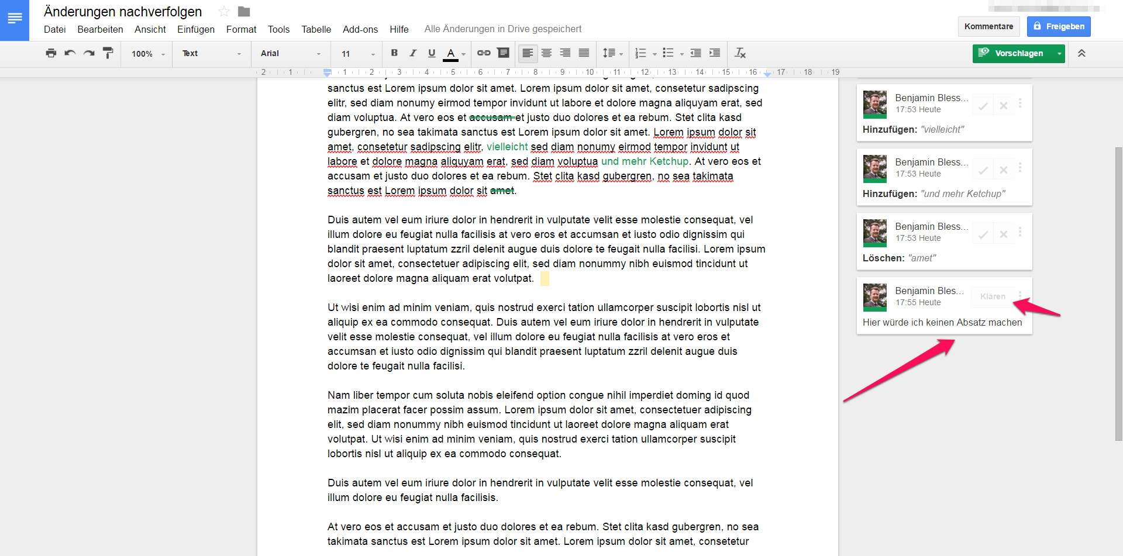Star the document Änderungen nachverfolgen
Screen dimensions: 1123x556
[224, 12]
